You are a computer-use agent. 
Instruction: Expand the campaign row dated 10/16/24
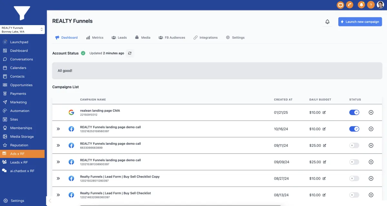click(x=58, y=129)
